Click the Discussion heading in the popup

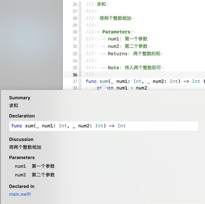[21, 139]
